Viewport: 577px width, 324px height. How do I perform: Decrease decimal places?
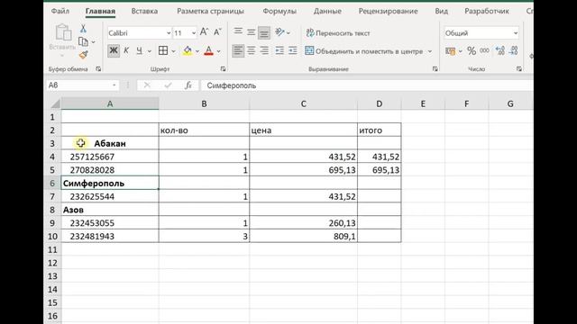click(514, 50)
